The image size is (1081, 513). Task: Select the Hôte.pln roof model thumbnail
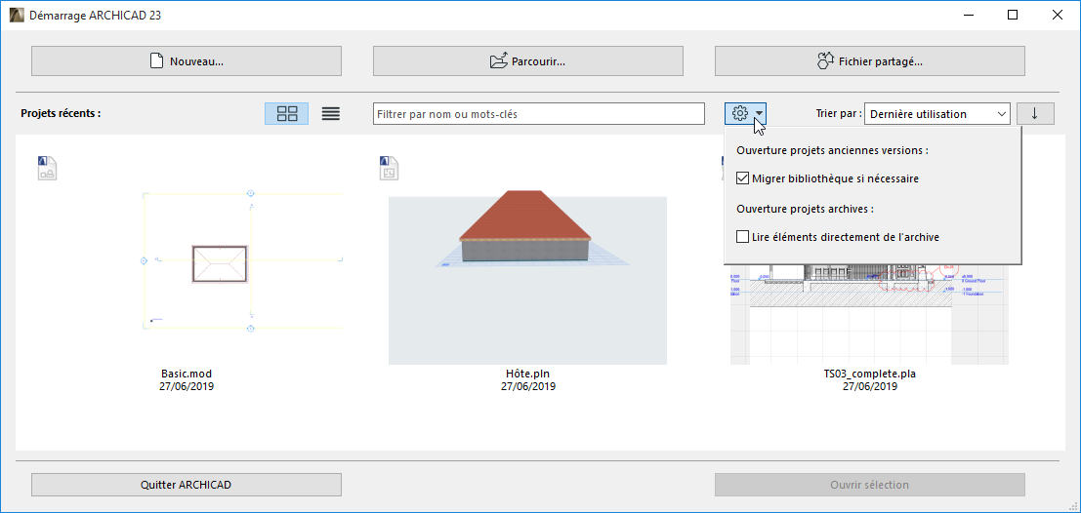[x=528, y=280]
